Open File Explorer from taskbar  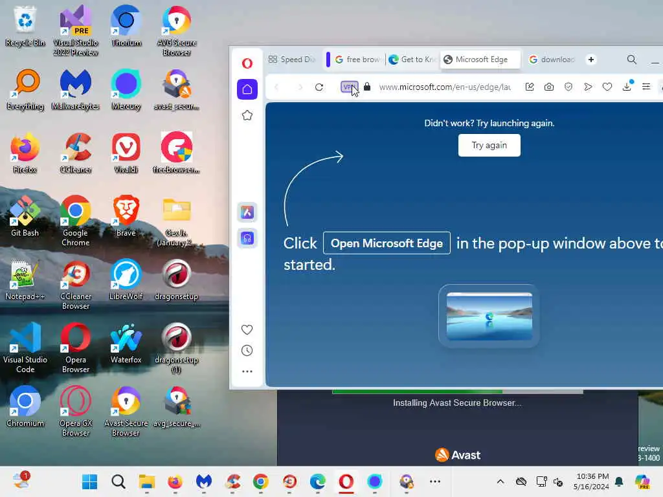(147, 481)
